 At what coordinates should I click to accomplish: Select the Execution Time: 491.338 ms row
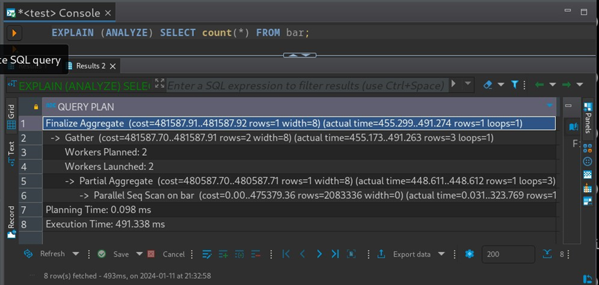299,224
